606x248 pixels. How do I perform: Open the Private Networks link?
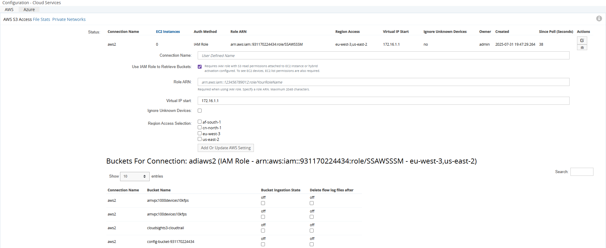[x=69, y=19]
